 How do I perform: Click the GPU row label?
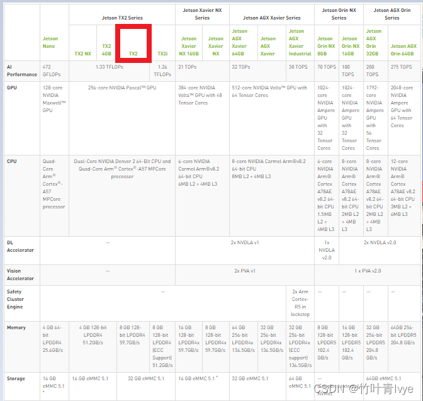coord(12,88)
